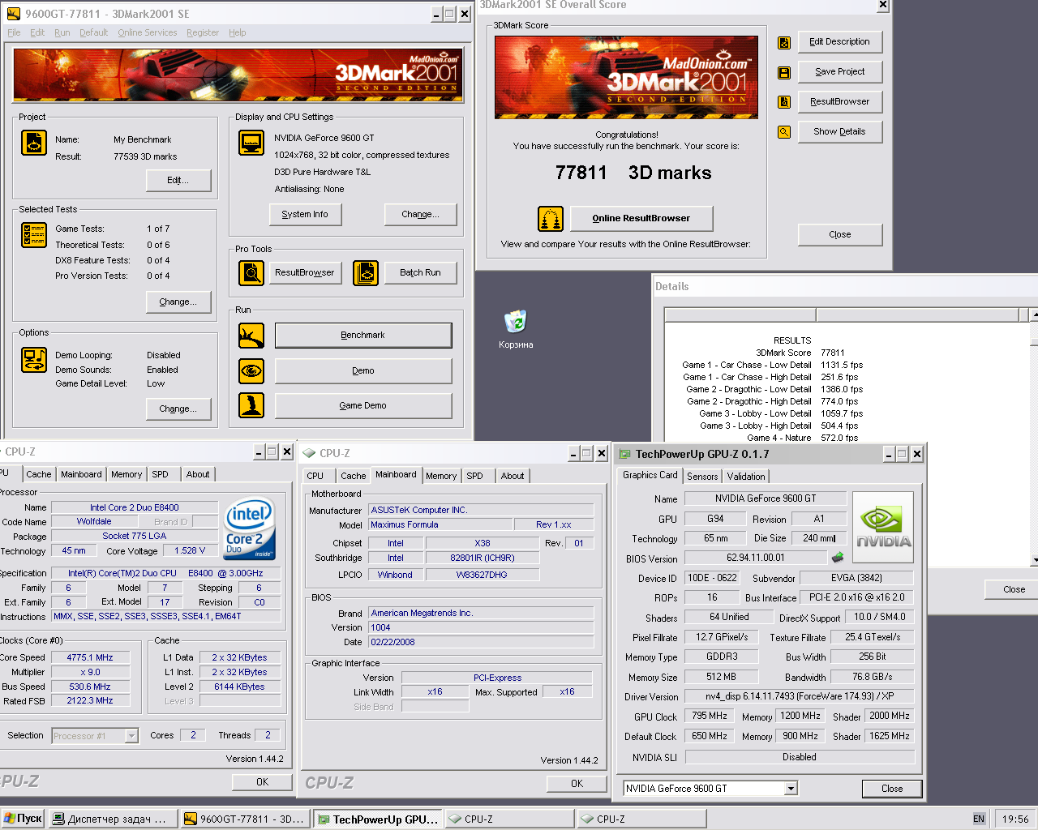
Task: Click the Details window vertical scrollbar
Action: [1034, 438]
